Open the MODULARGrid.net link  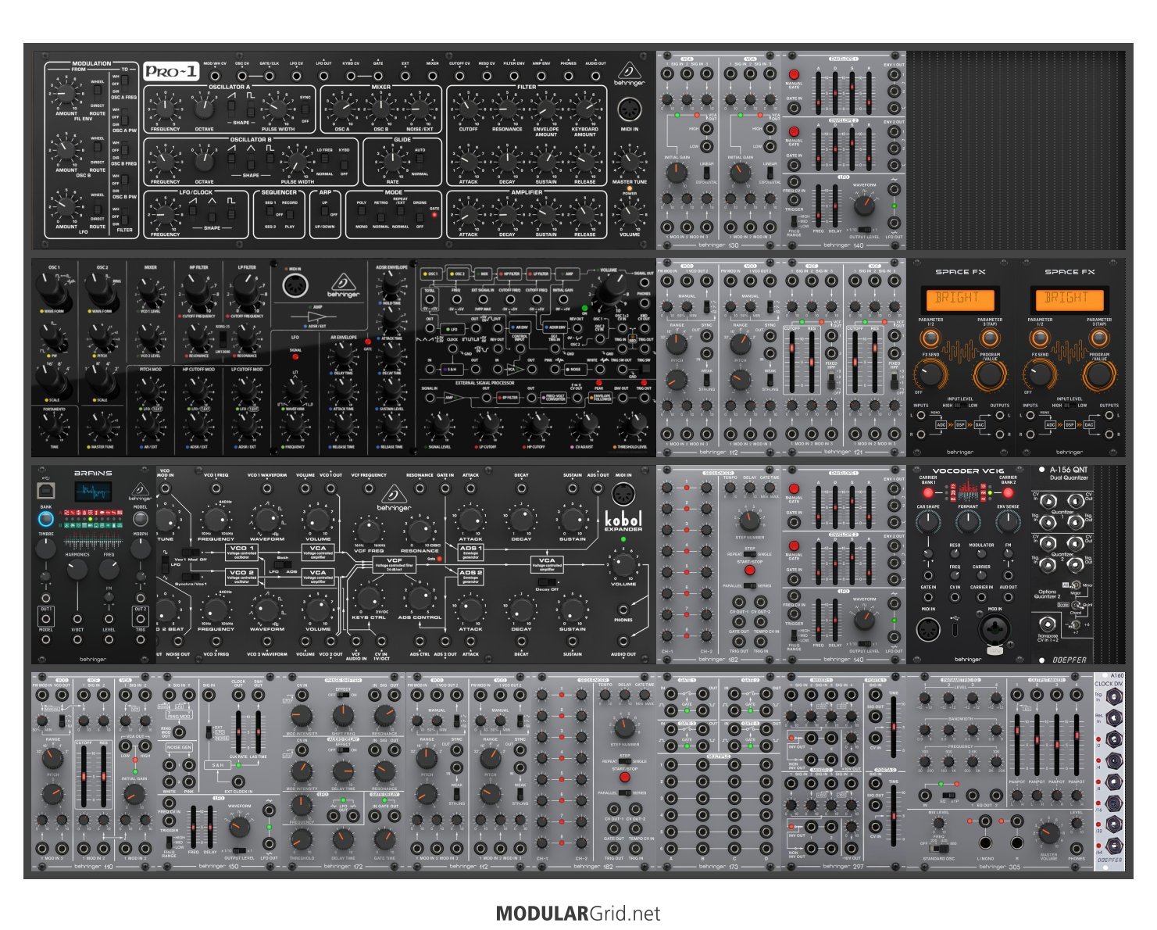pyautogui.click(x=578, y=913)
